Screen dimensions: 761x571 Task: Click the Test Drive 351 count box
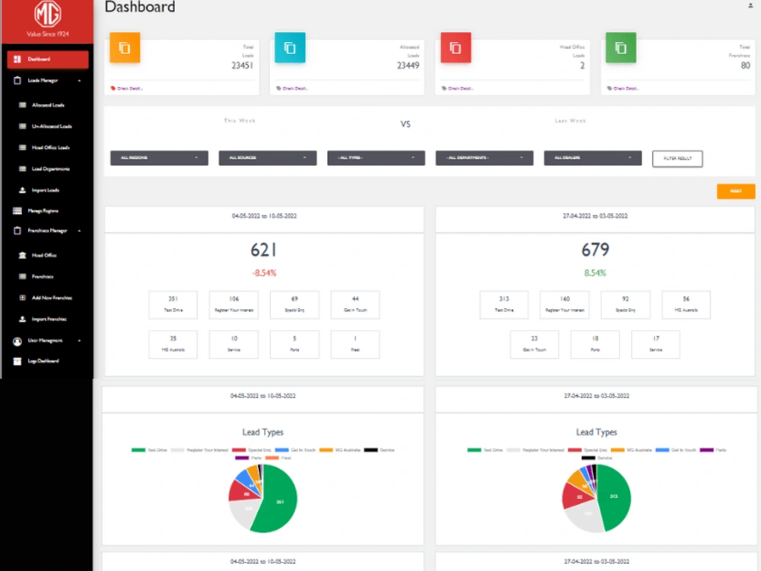(x=173, y=305)
